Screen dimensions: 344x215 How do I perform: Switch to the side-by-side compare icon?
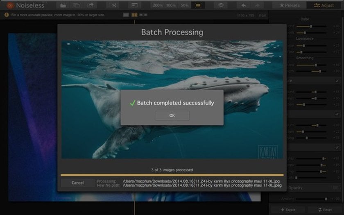tap(143, 15)
